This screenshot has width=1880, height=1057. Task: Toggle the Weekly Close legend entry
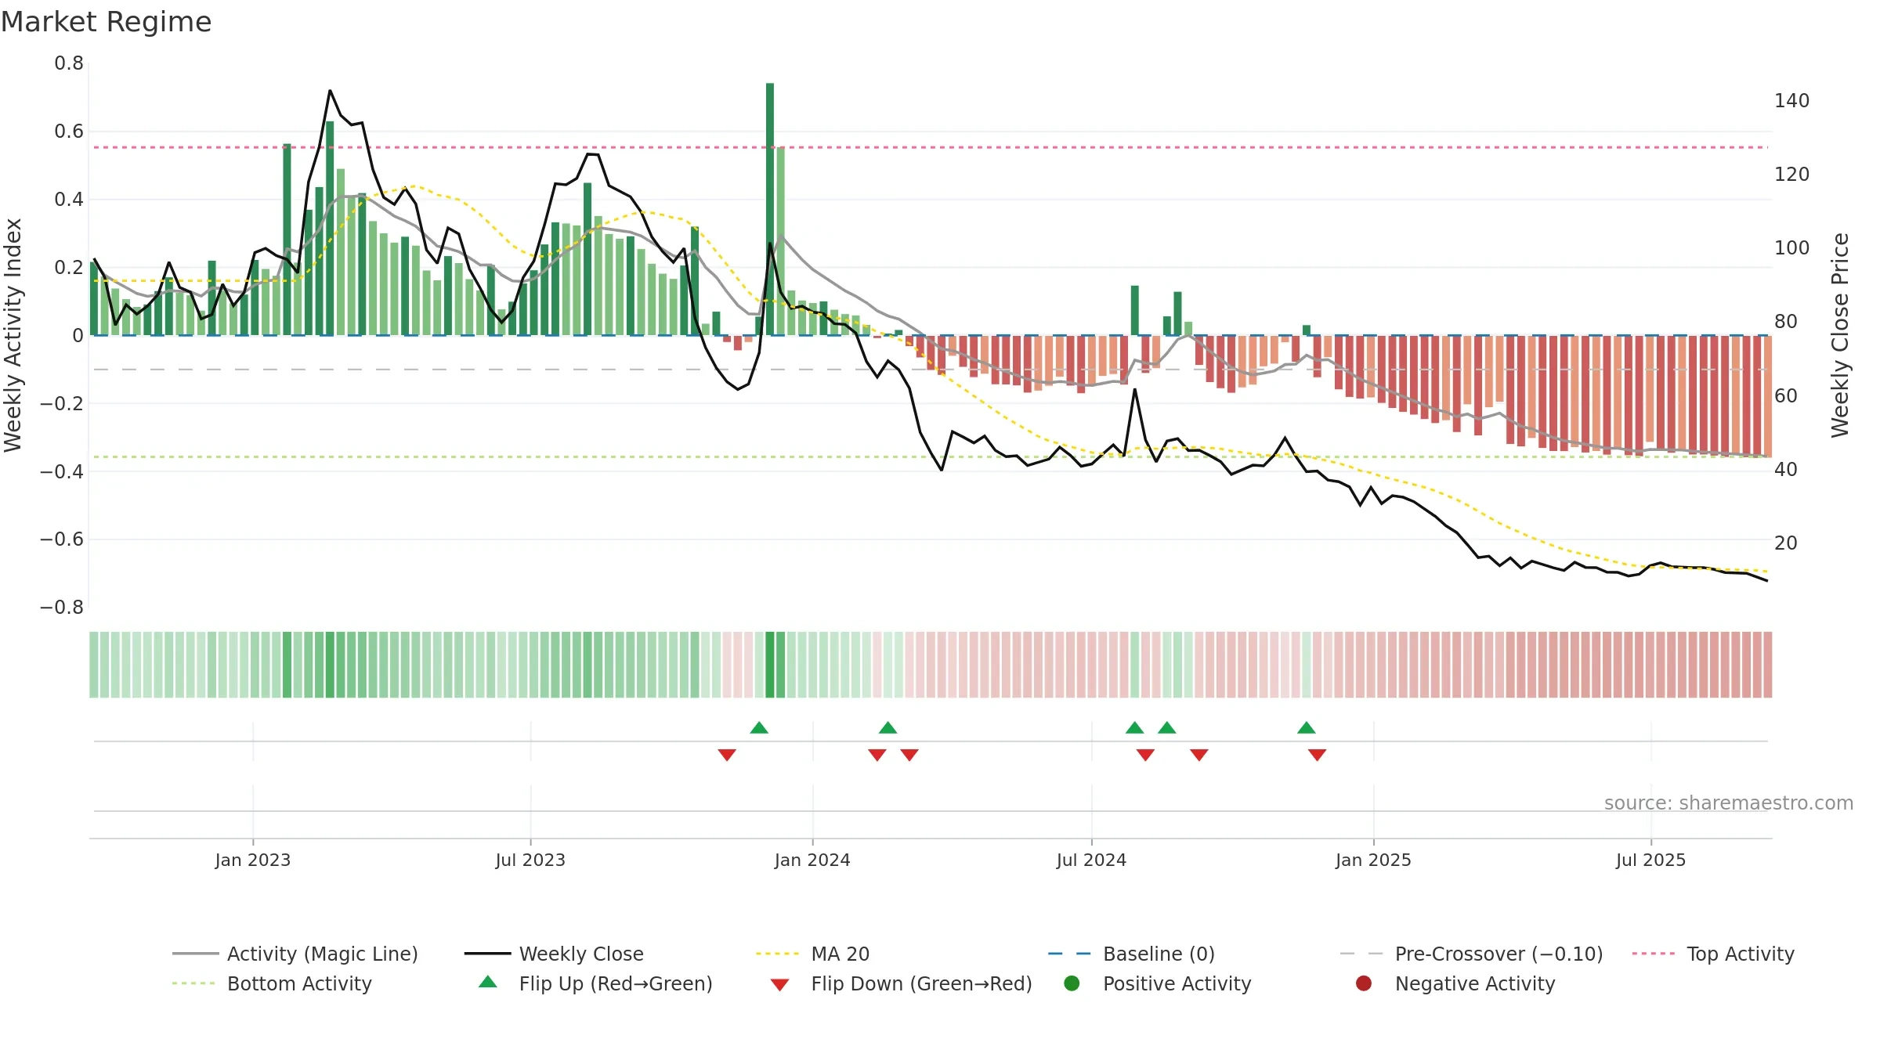pos(554,954)
